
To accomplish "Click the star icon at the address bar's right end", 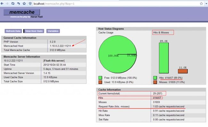I will pos(201,4).
